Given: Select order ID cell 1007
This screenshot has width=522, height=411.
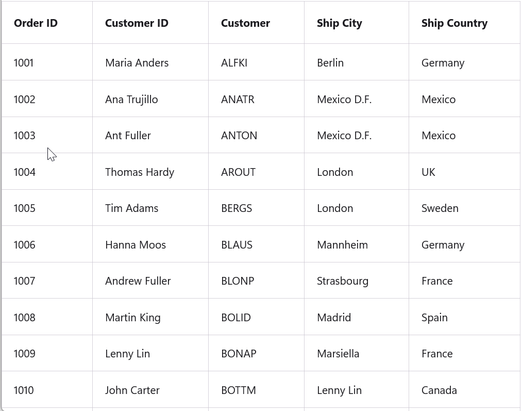Looking at the screenshot, I should (24, 281).
